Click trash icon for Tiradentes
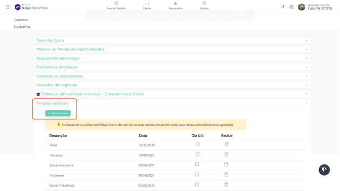The image size is (340, 191). pyautogui.click(x=226, y=175)
